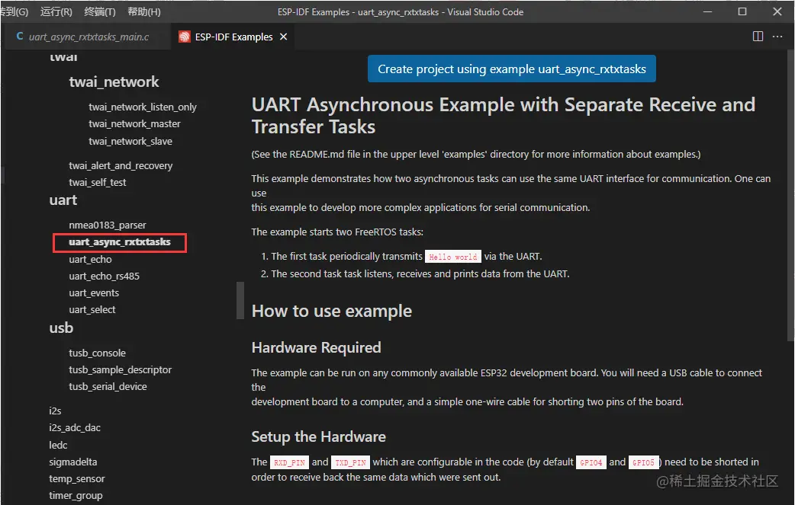Minimize the Visual Studio Code window
Screen dimensions: 795x505
click(708, 11)
